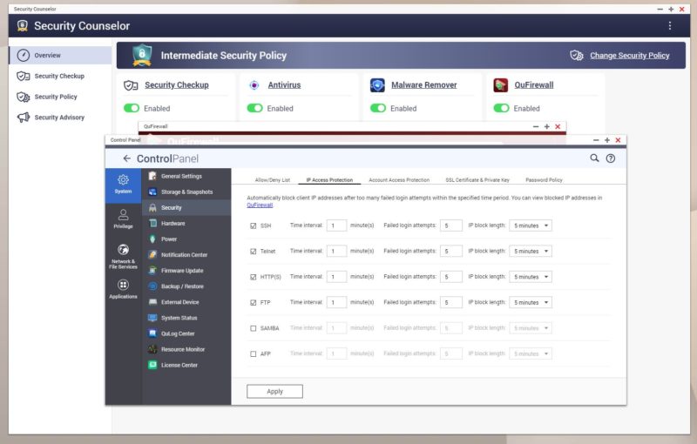Uncheck the SSH protection checkbox

[x=253, y=225]
